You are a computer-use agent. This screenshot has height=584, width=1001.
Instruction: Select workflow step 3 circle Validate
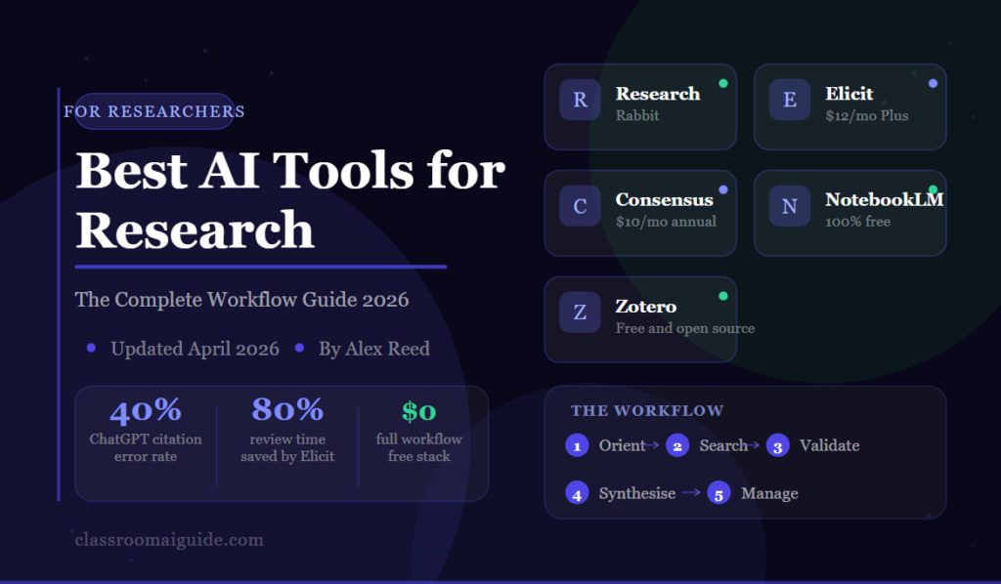pos(777,445)
